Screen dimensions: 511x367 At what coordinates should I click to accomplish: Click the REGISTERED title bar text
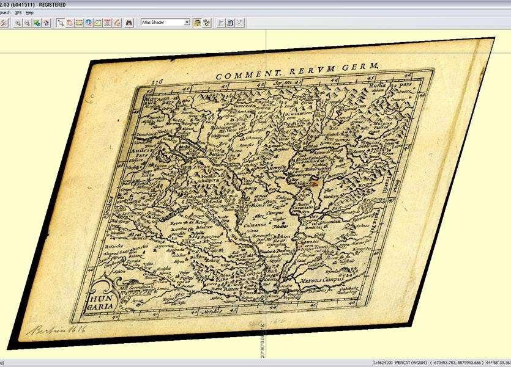point(52,5)
